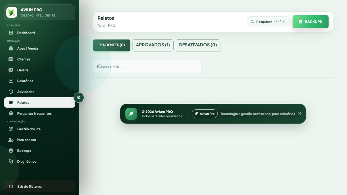The height and width of the screenshot is (195, 347).
Task: Click the green feather icon in the footer
Action: coord(131,114)
